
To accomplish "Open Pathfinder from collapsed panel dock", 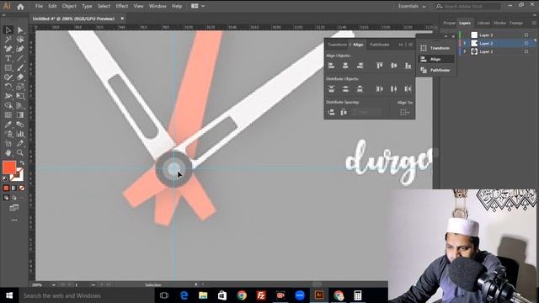I will tap(435, 70).
